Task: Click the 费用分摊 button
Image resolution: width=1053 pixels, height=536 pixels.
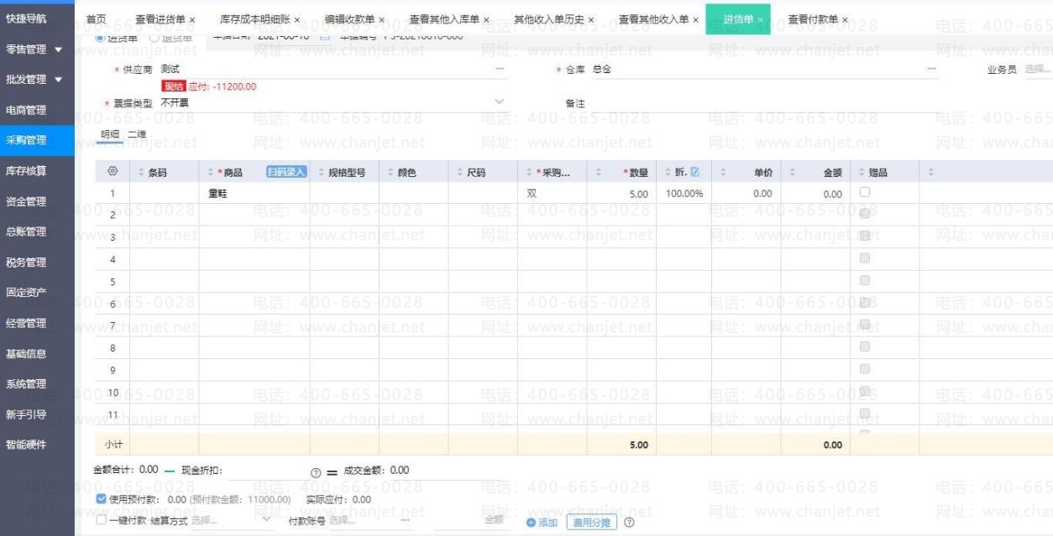Action: 591,523
